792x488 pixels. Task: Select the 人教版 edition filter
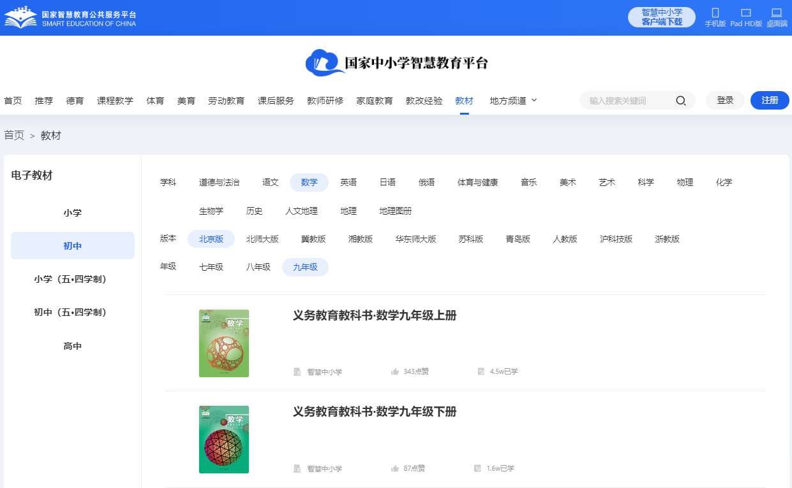(565, 239)
